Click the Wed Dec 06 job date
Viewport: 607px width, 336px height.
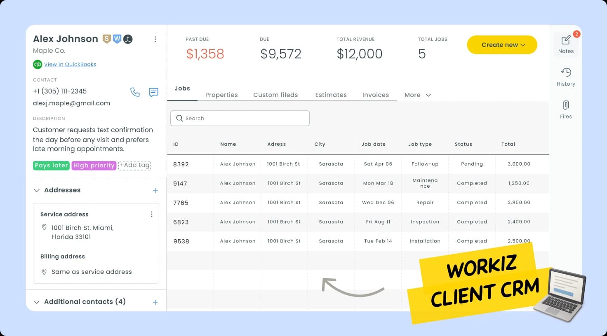click(x=378, y=203)
